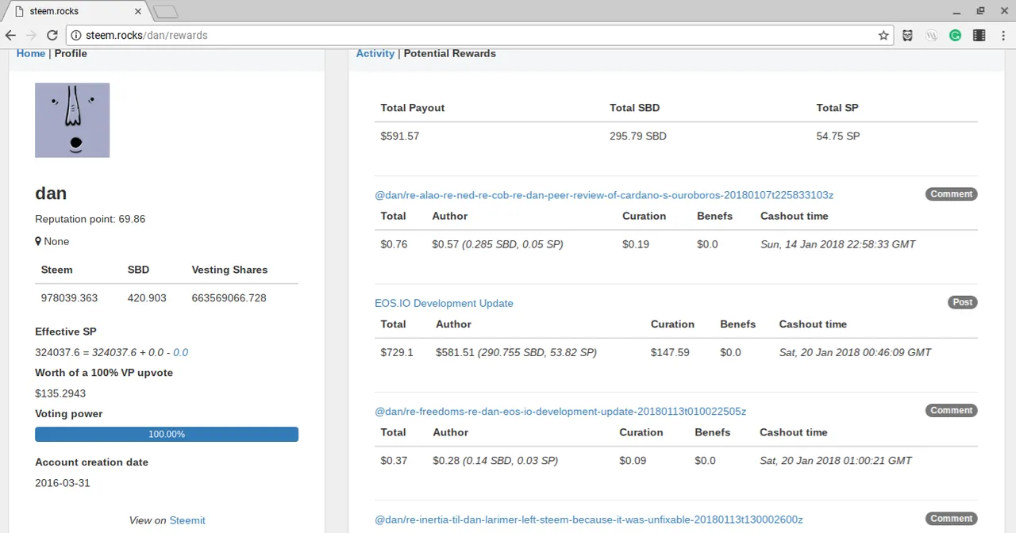1016x533 pixels.
Task: Bookmark this page with the star icon
Action: (x=883, y=36)
